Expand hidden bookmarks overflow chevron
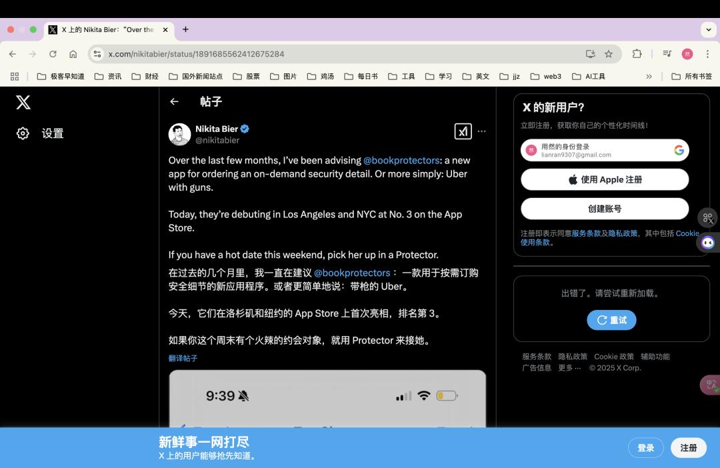This screenshot has height=468, width=720. point(649,76)
